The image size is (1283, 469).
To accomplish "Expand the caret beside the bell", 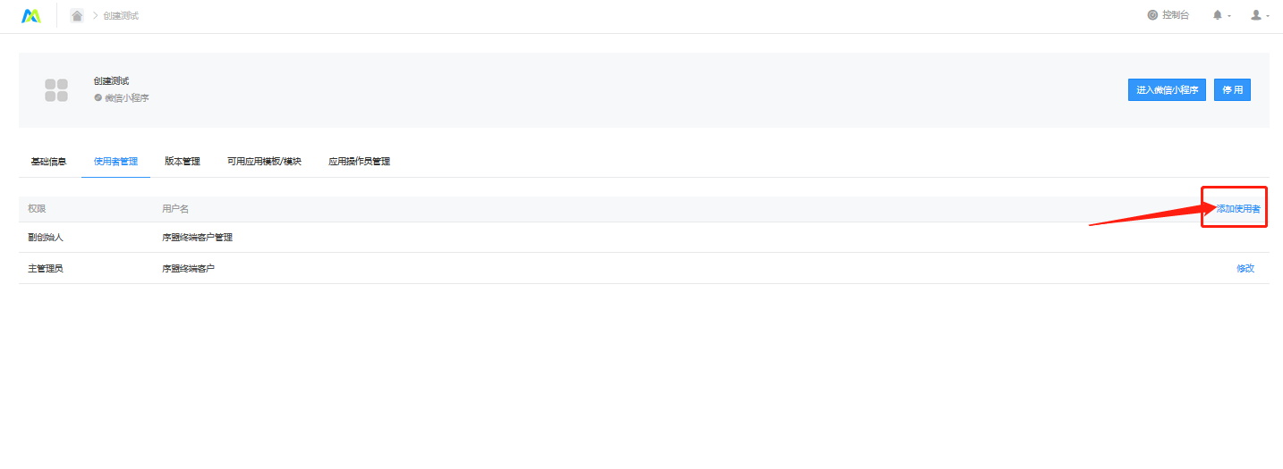I will [x=1229, y=16].
